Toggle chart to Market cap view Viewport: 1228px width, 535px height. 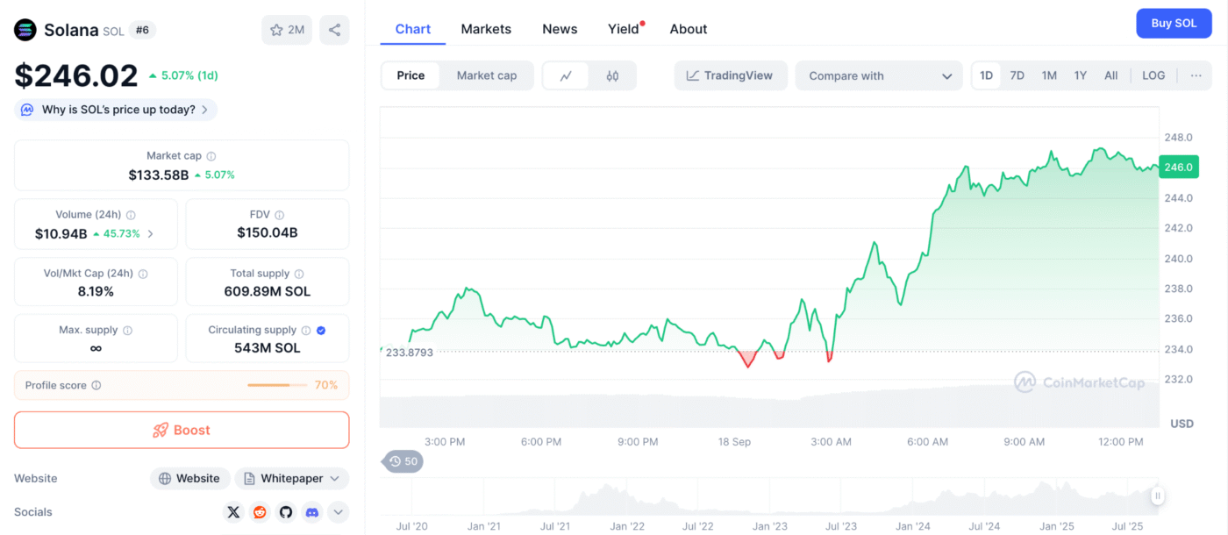(487, 75)
